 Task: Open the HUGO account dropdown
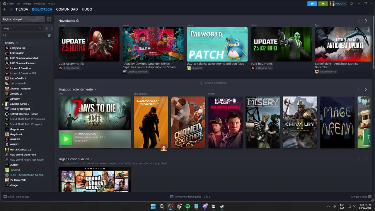(337, 4)
